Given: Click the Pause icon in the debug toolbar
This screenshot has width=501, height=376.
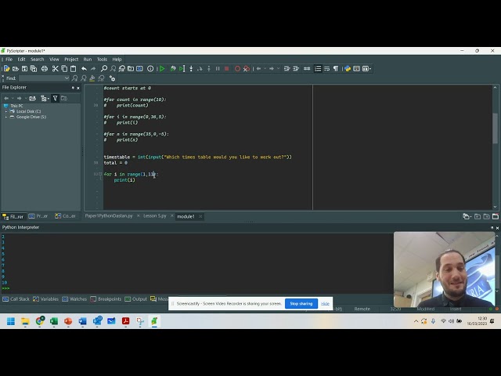Looking at the screenshot, I should coord(218,68).
